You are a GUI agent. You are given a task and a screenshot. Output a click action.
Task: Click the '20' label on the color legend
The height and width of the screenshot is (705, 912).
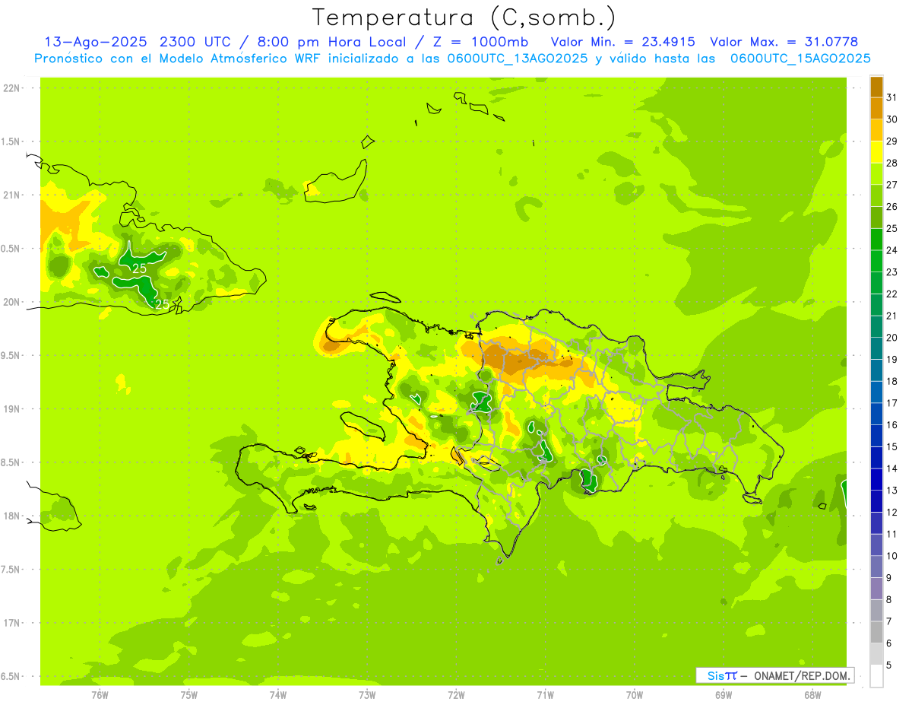(892, 338)
